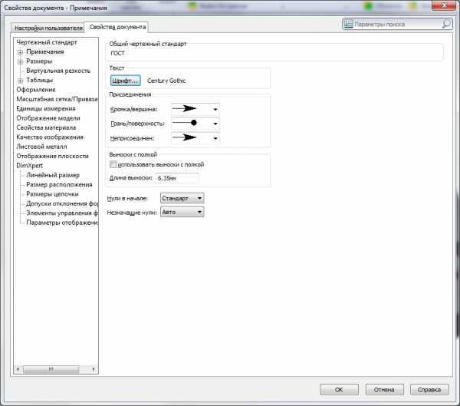This screenshot has height=406, width=460.
Task: Select Качество изображения tree item
Action: pos(50,137)
